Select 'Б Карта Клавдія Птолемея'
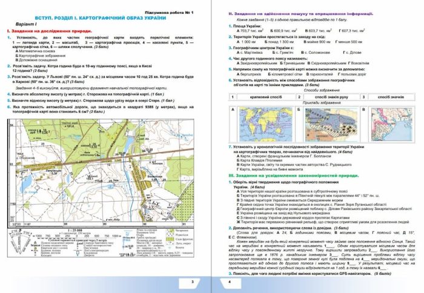The width and height of the screenshot is (424, 293). (x=259, y=160)
